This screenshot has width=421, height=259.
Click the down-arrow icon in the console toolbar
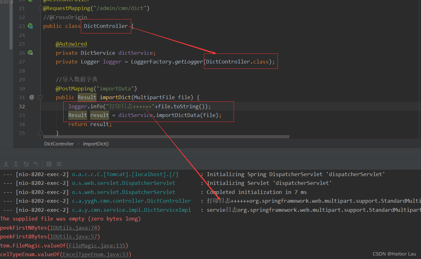coord(6,164)
